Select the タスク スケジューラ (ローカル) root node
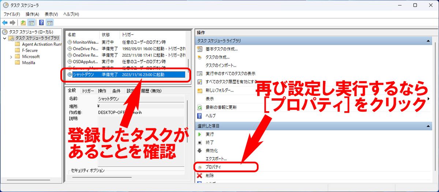Image resolution: width=439 pixels, height=192 pixels. (x=27, y=32)
